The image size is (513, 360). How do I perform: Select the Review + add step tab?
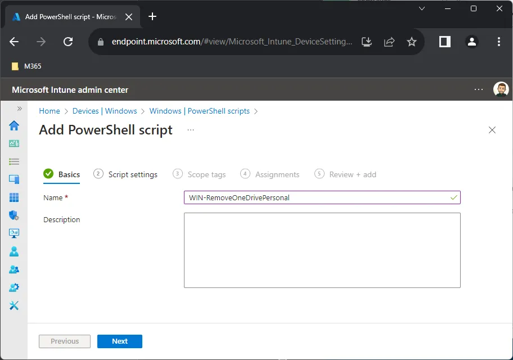(345, 174)
